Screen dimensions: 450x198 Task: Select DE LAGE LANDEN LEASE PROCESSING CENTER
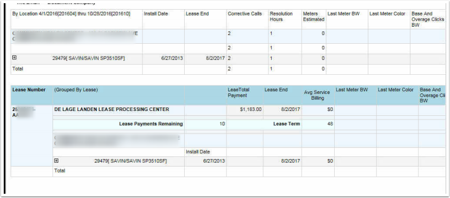click(112, 109)
